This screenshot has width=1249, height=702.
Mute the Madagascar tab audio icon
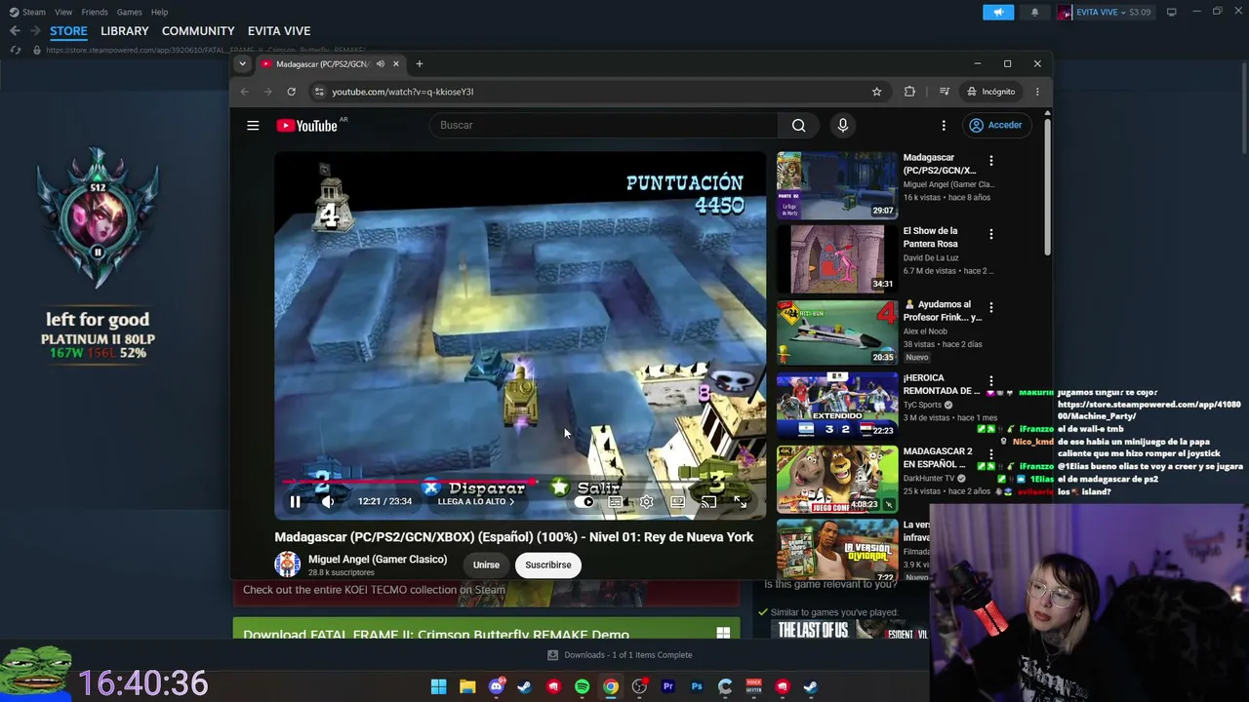pos(380,64)
